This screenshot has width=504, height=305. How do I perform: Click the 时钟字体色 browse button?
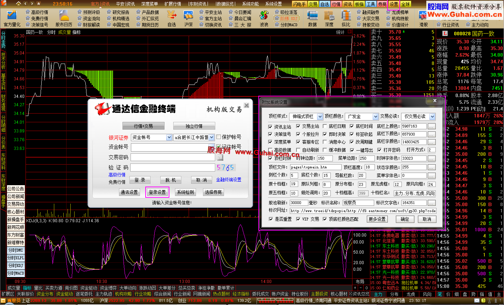pos(432,158)
